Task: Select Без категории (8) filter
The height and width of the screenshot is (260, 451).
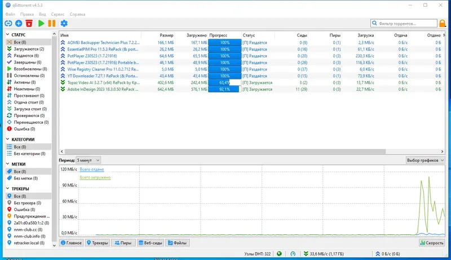Action: [29, 154]
